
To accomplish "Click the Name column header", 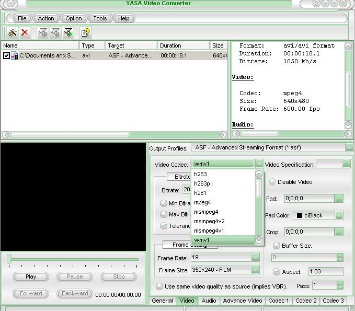I will click(40, 45).
